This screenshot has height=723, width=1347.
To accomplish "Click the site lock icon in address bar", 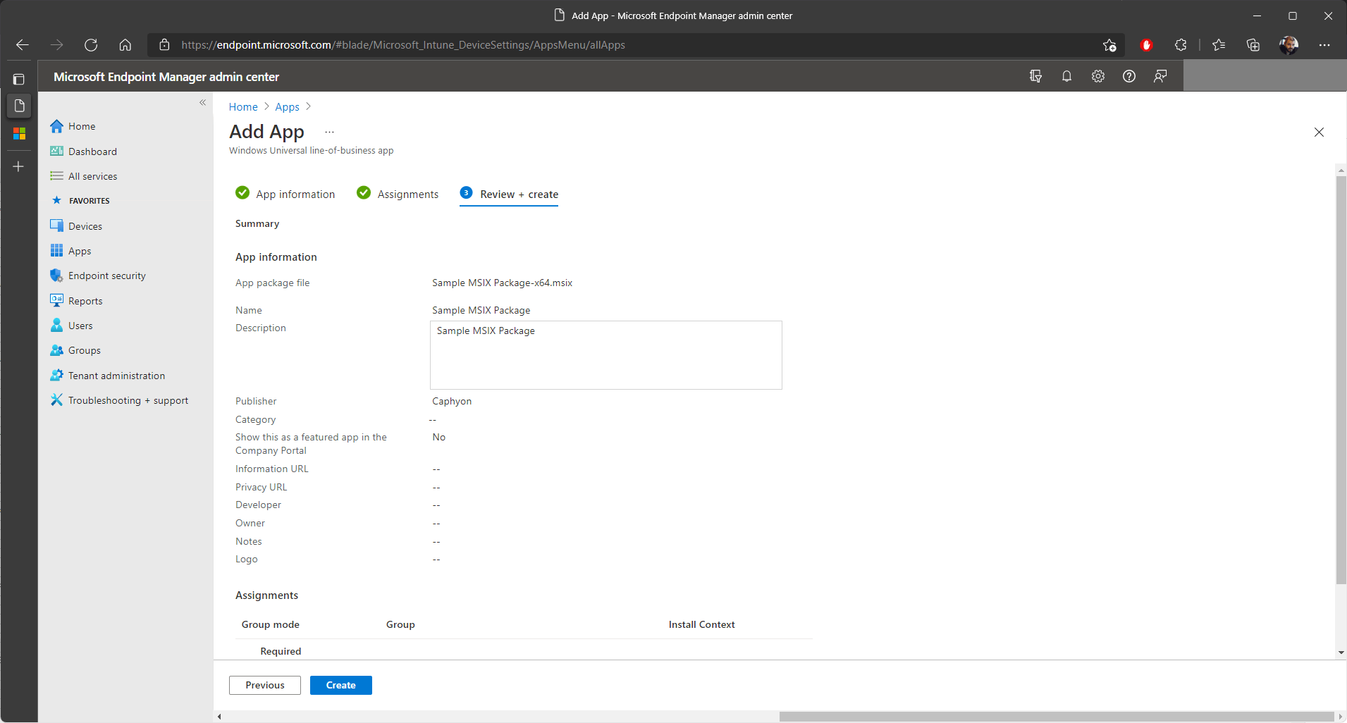I will point(164,45).
